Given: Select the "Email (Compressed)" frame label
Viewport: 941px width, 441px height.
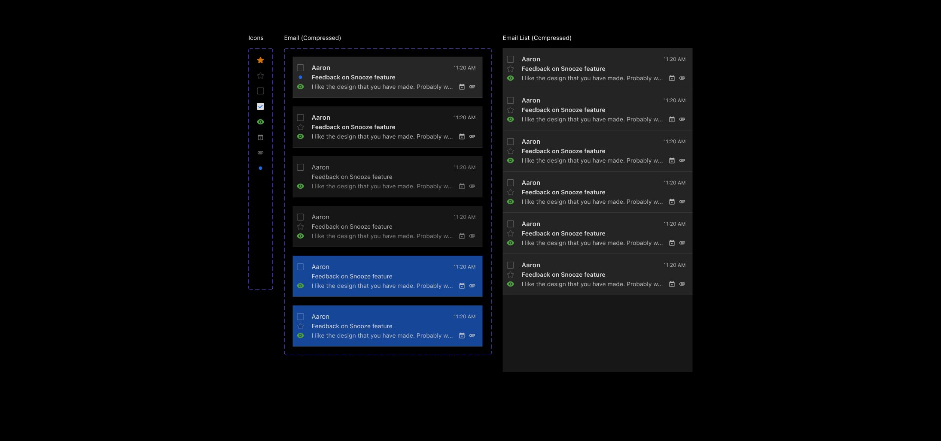Looking at the screenshot, I should (312, 38).
